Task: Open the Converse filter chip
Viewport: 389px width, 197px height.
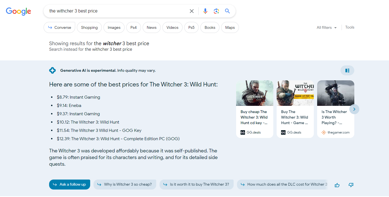Action: [59, 27]
